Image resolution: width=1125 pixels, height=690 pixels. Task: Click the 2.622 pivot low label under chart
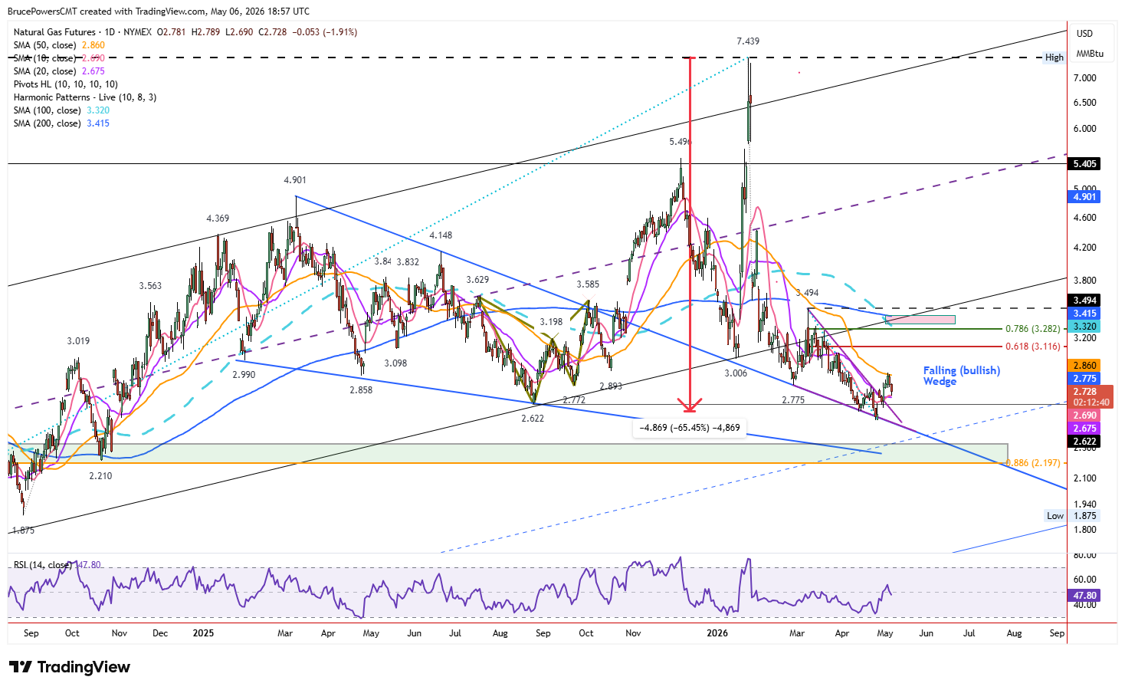pyautogui.click(x=533, y=419)
